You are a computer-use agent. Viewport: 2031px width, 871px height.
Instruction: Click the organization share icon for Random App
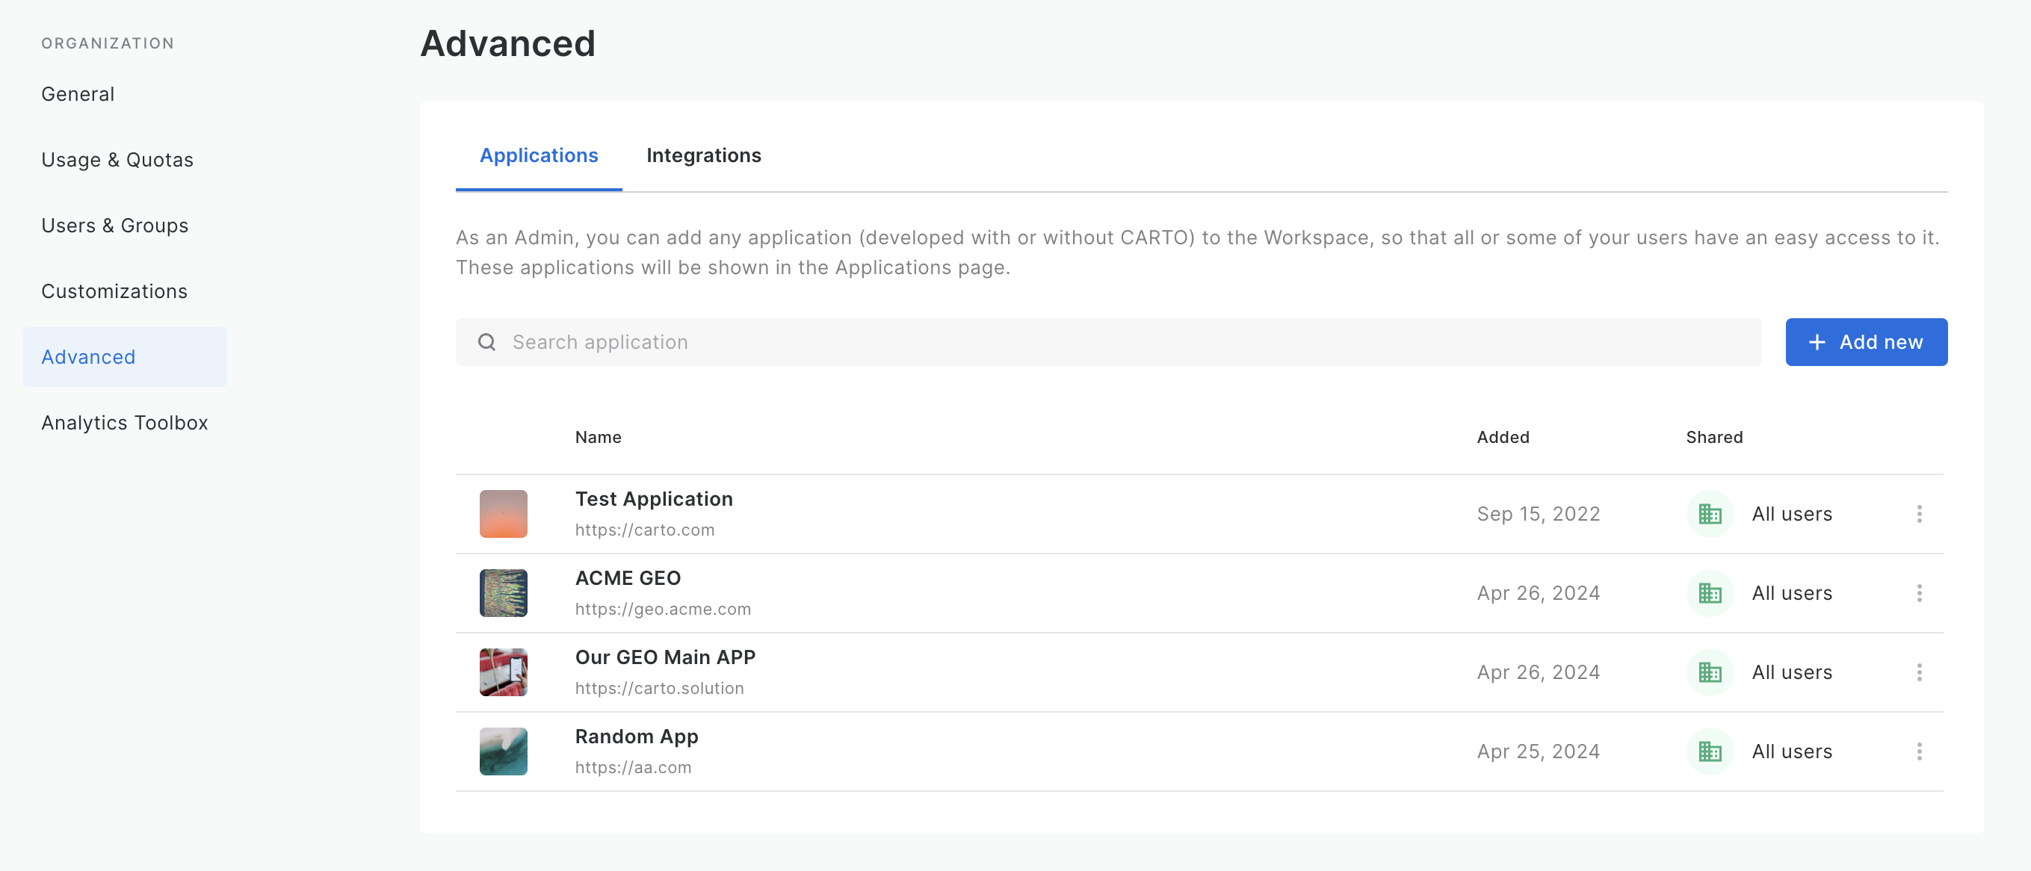1710,751
